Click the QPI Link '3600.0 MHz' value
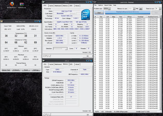The image size is (163, 116). 59,43
